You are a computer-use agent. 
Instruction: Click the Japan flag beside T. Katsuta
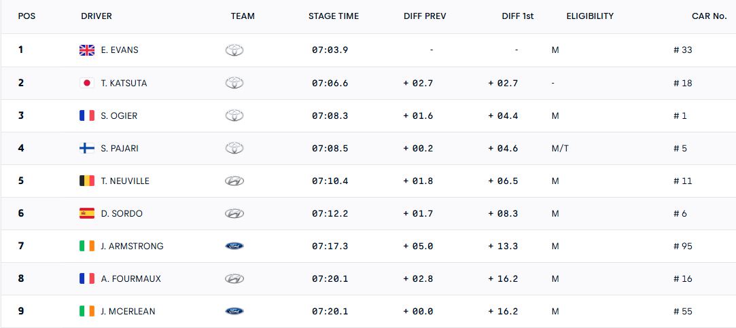click(x=87, y=83)
